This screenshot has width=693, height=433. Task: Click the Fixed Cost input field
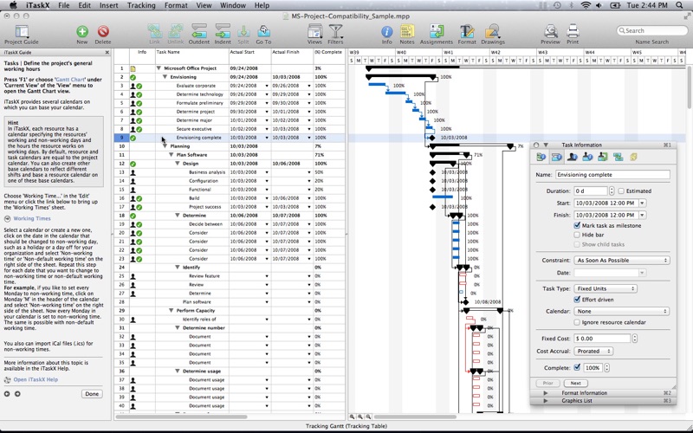pyautogui.click(x=602, y=339)
